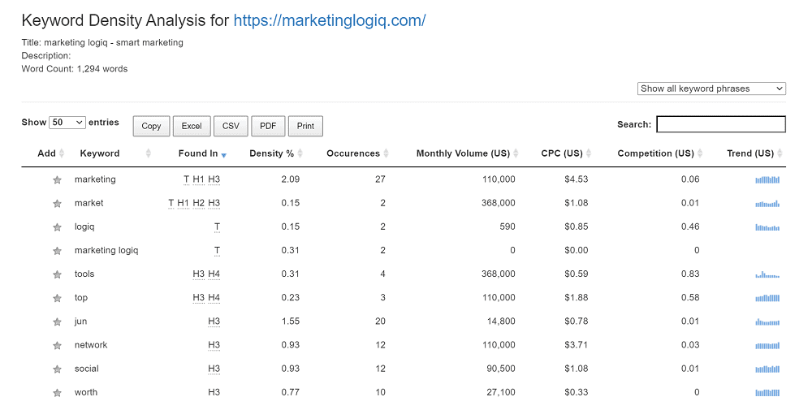Sort table by Occurences column
The height and width of the screenshot is (397, 812).
point(357,153)
